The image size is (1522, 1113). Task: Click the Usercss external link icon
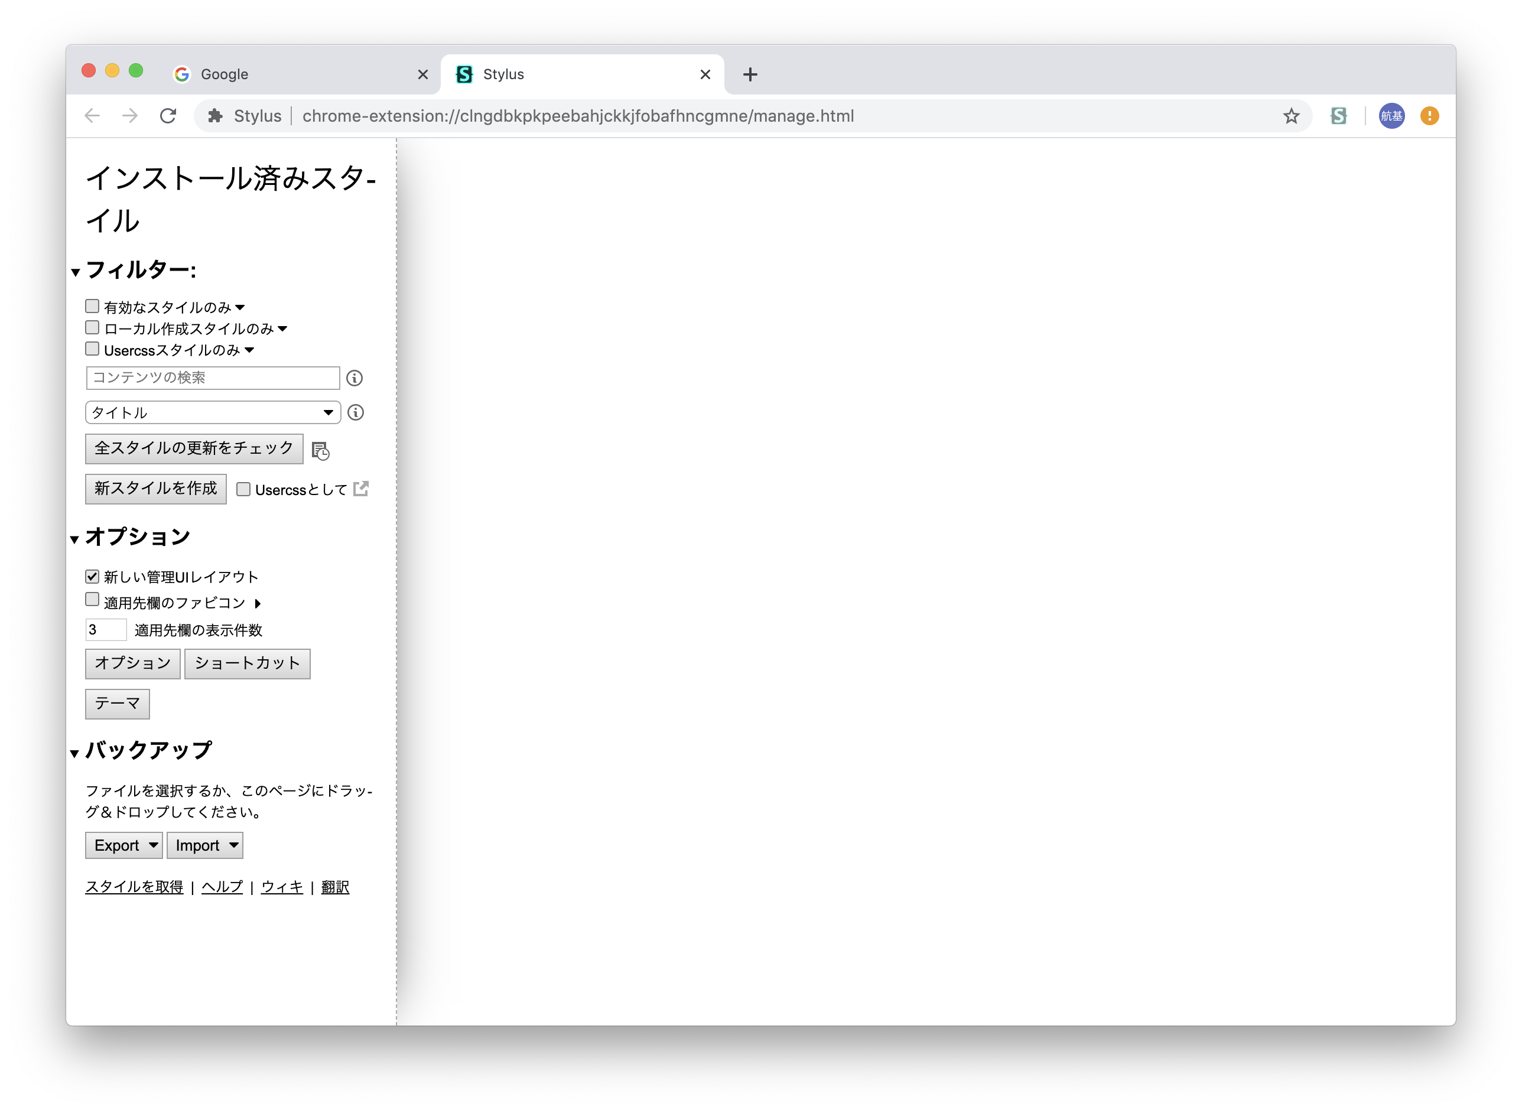pyautogui.click(x=361, y=489)
